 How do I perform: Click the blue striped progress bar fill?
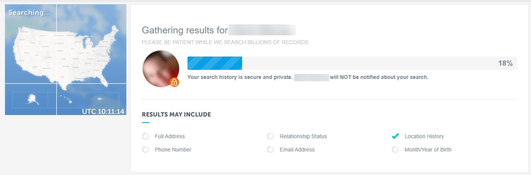click(215, 63)
